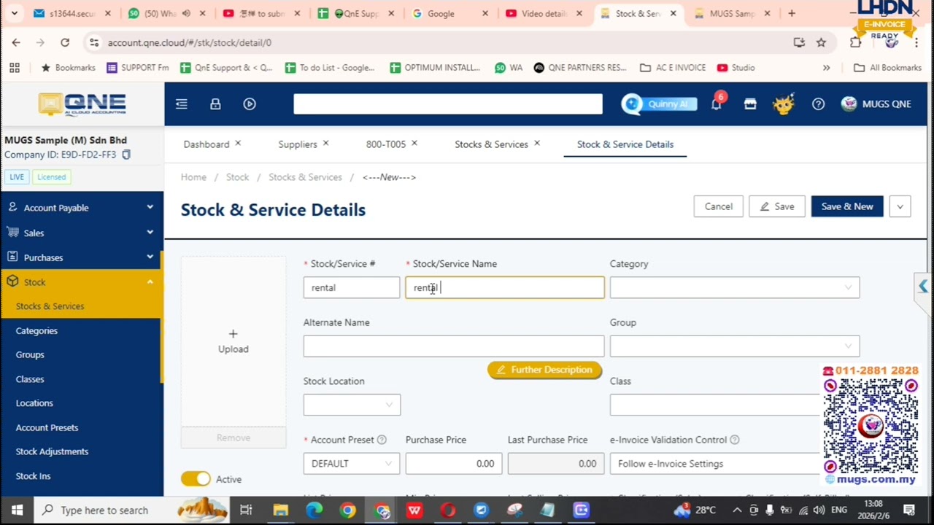Image resolution: width=934 pixels, height=525 pixels.
Task: Open the Account Preset DEFAULT dropdown
Action: (x=352, y=464)
